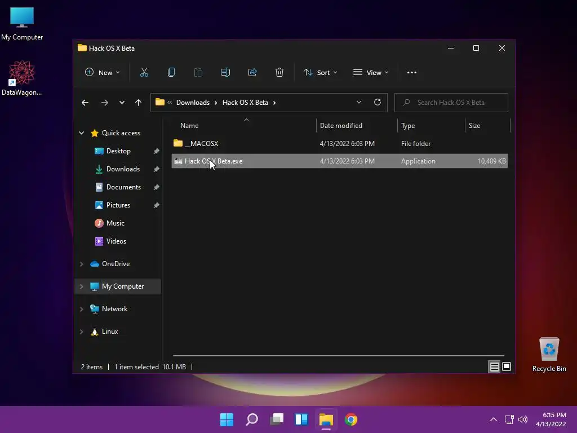This screenshot has width=577, height=433.
Task: Unpin Documents using its pin icon
Action: pos(157,187)
